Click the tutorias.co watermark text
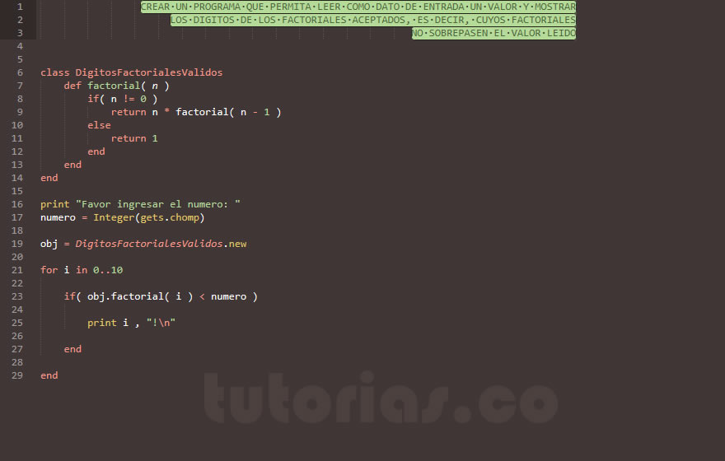 coord(381,398)
